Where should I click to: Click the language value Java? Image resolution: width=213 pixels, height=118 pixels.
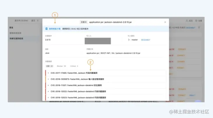click(x=47, y=53)
